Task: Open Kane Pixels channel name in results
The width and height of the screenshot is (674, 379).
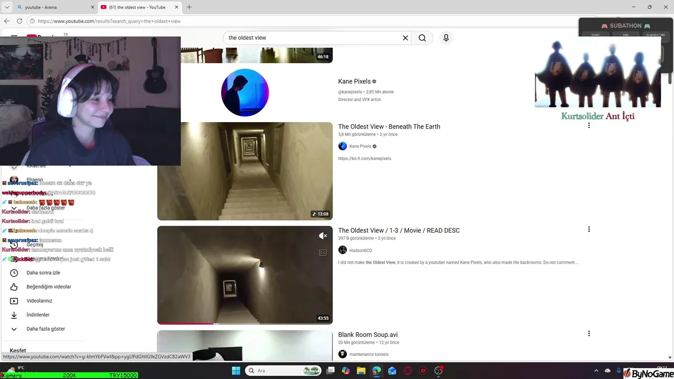Action: coord(354,82)
